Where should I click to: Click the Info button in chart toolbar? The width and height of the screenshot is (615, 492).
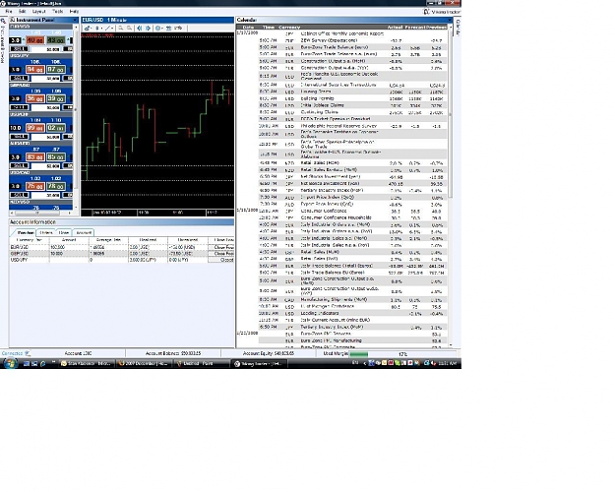[x=178, y=29]
